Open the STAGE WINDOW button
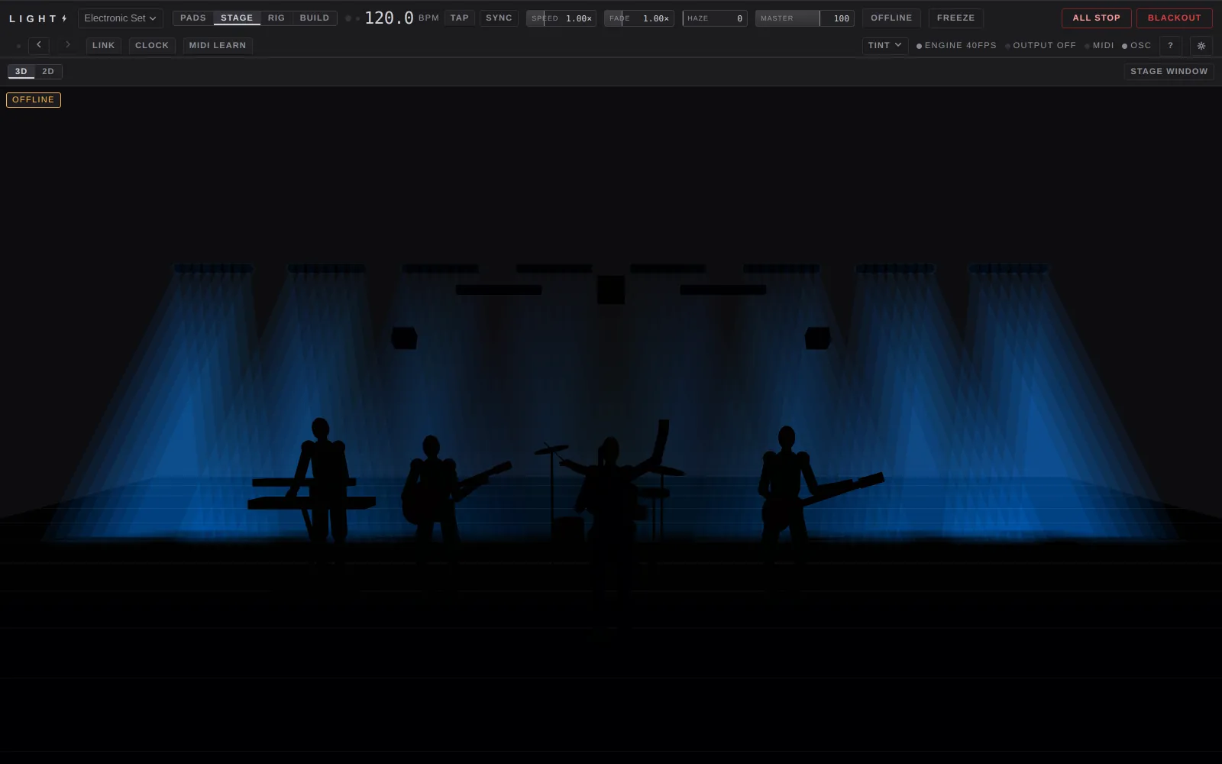The width and height of the screenshot is (1222, 764). click(1169, 72)
